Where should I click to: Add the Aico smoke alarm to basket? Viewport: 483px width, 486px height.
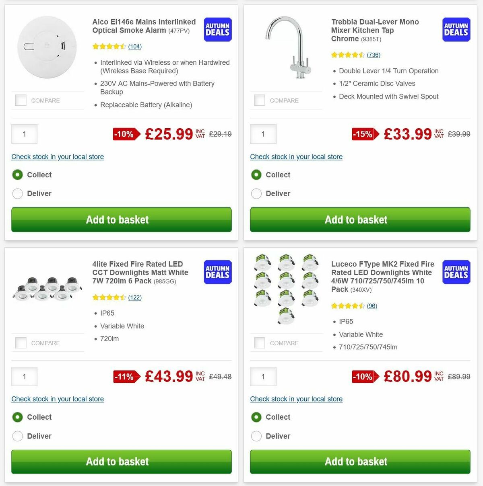pos(118,220)
